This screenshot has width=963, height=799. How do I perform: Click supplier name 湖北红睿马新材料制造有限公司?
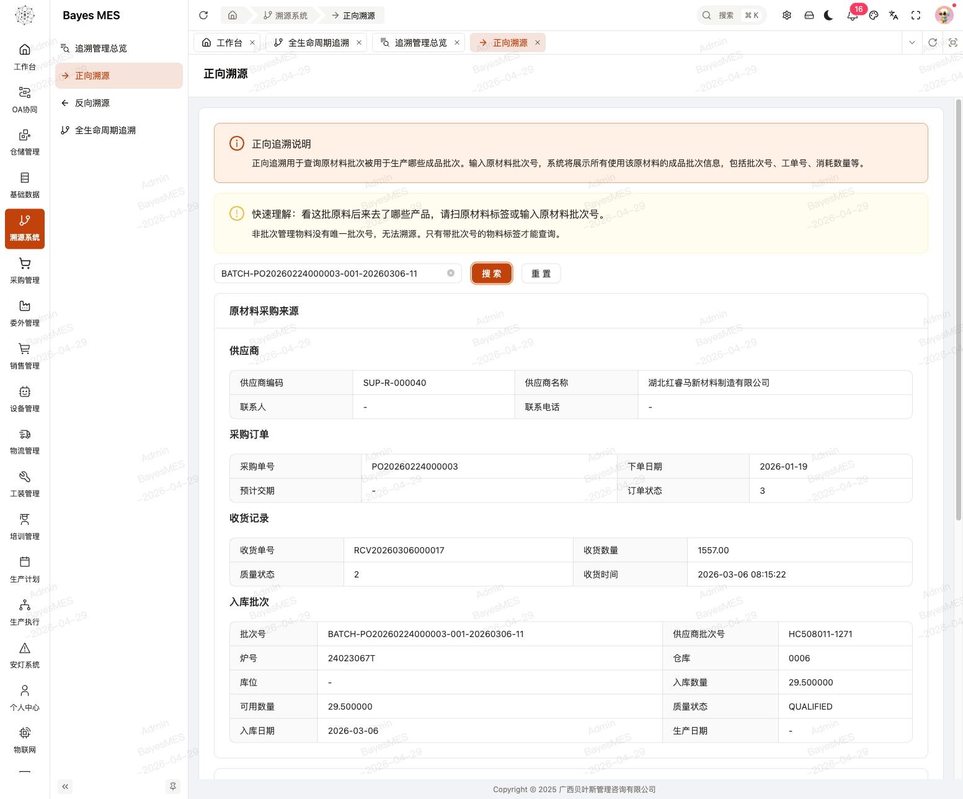click(709, 383)
